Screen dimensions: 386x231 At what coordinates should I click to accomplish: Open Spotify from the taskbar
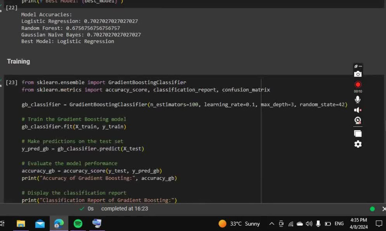point(78,224)
